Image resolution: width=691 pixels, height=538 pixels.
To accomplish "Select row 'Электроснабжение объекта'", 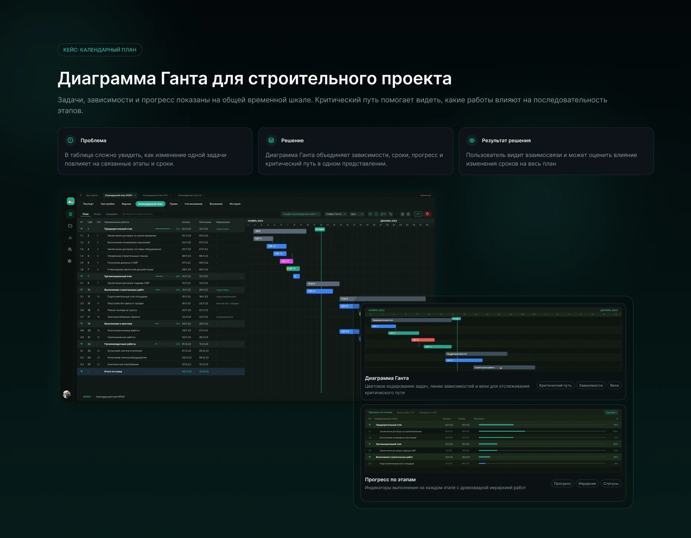I will point(161,317).
